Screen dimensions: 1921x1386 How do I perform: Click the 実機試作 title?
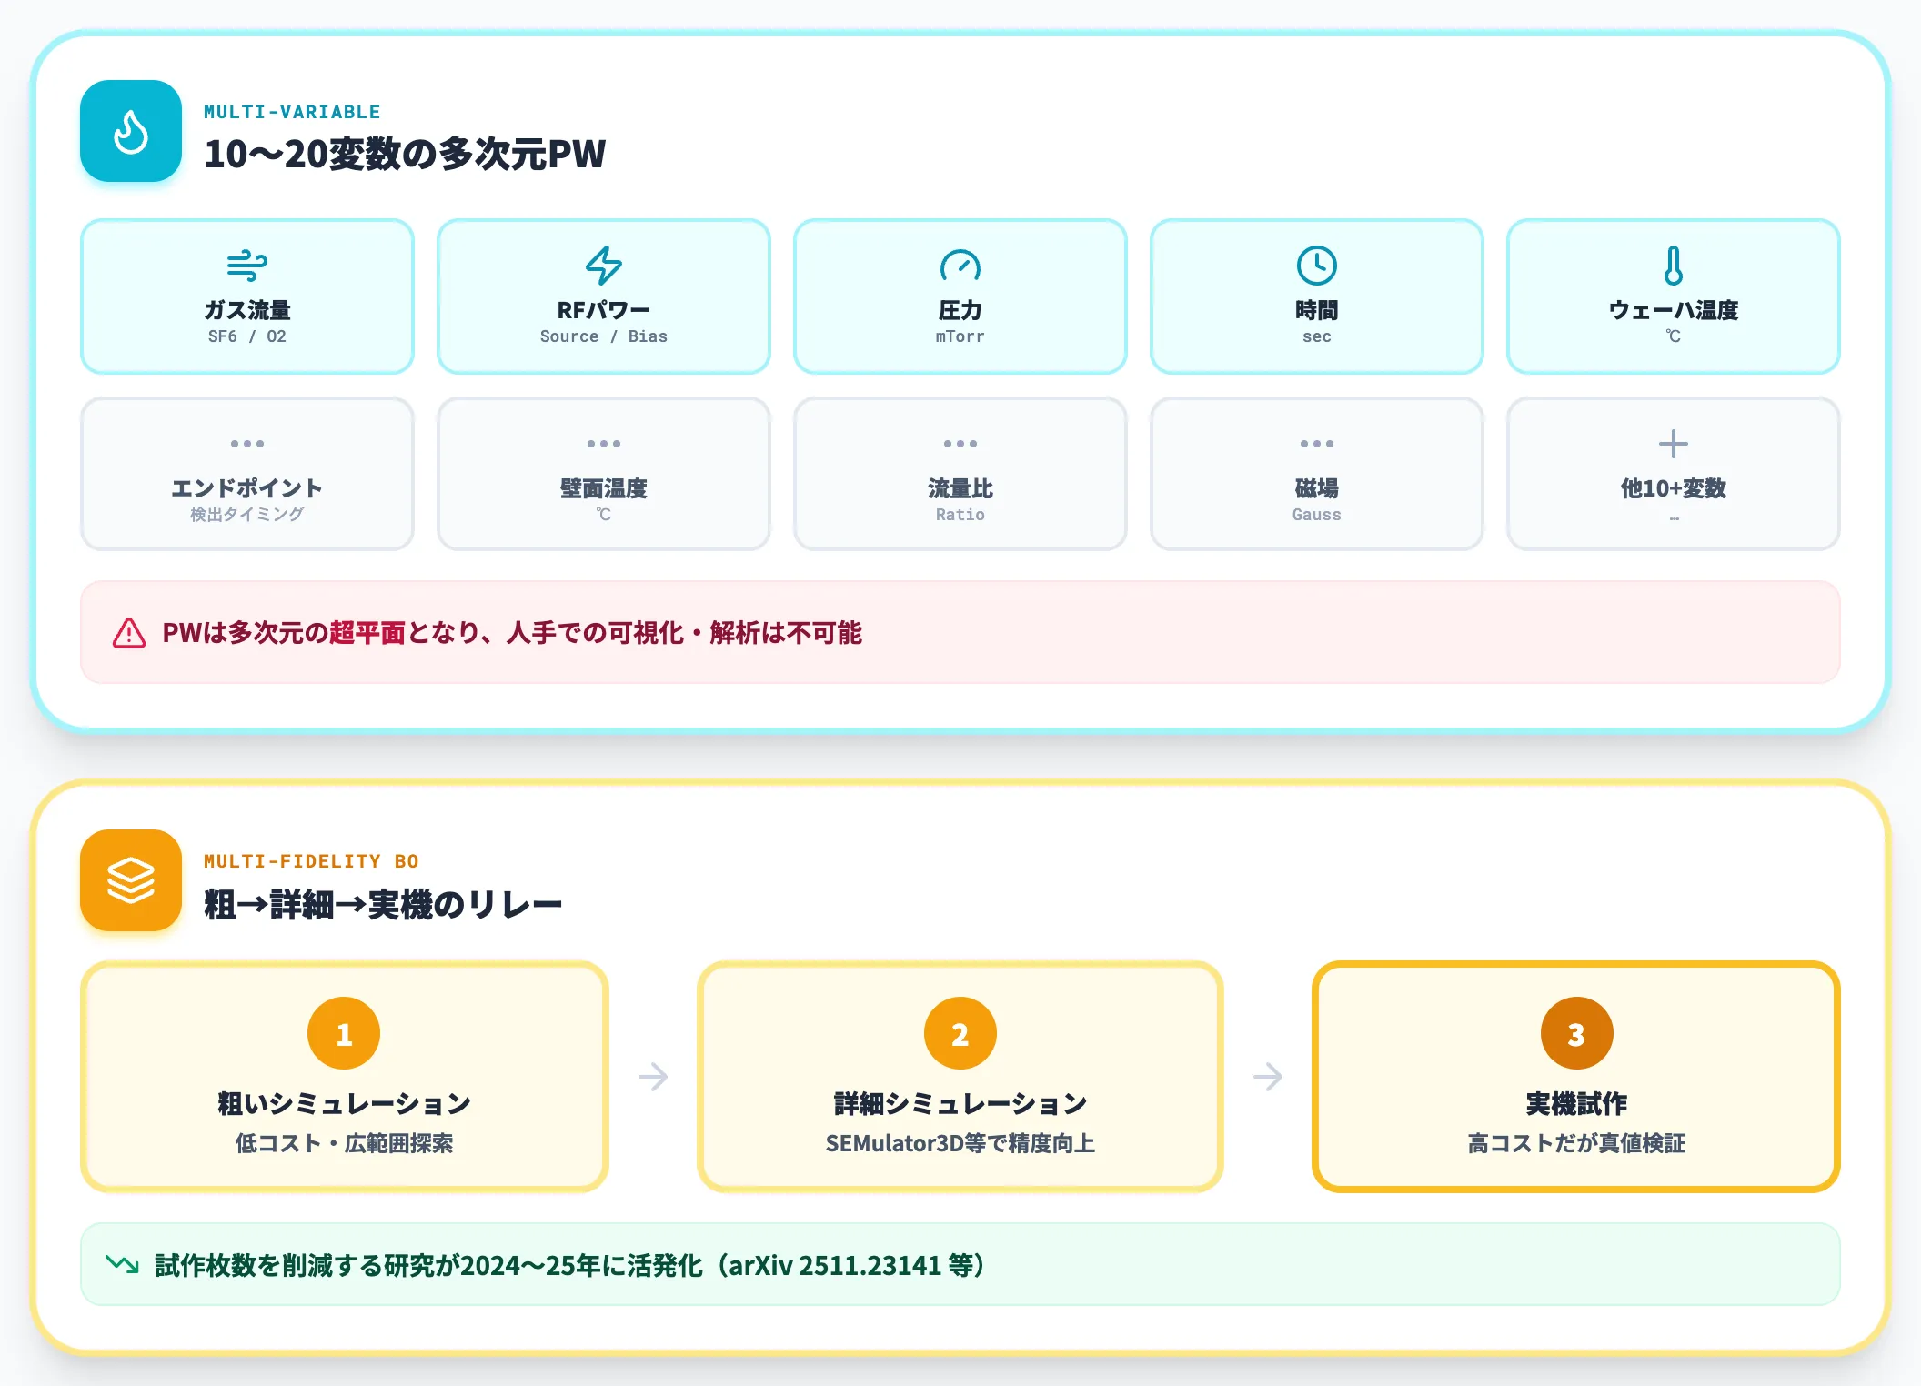[1576, 1103]
